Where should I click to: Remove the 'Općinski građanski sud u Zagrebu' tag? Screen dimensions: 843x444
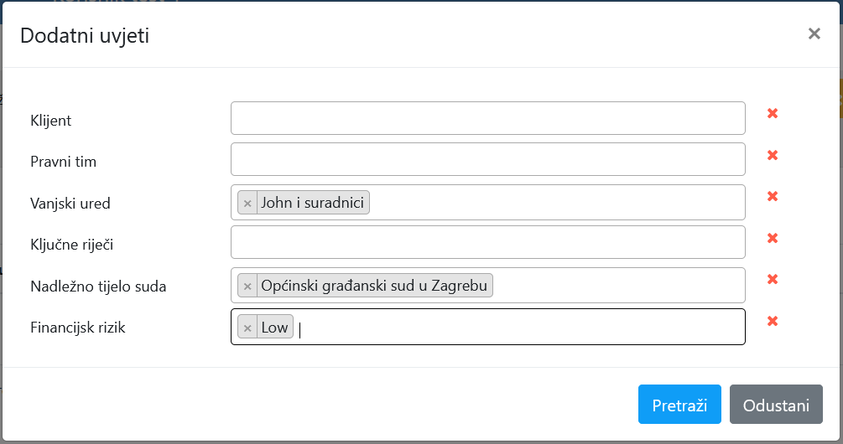tap(247, 286)
